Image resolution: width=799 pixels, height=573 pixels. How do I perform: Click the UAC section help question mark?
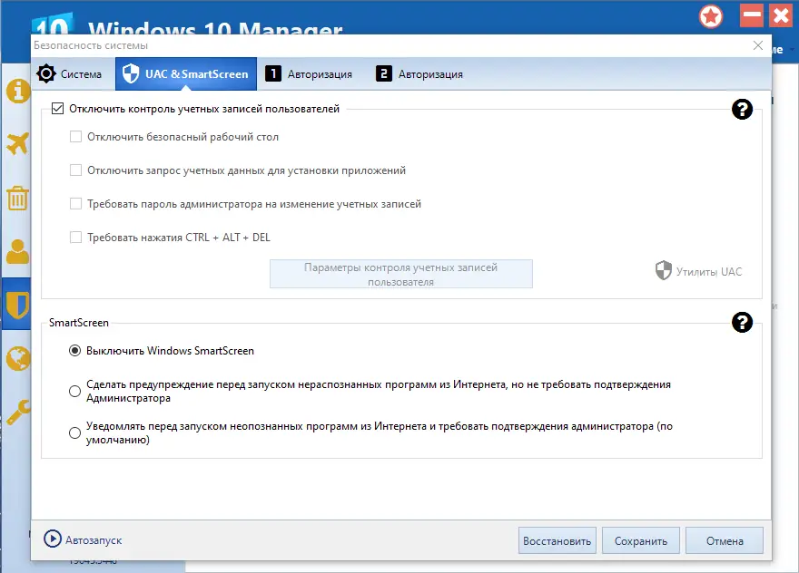[x=743, y=109]
